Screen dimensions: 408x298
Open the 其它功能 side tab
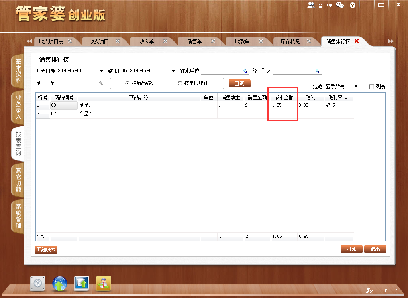point(18,180)
